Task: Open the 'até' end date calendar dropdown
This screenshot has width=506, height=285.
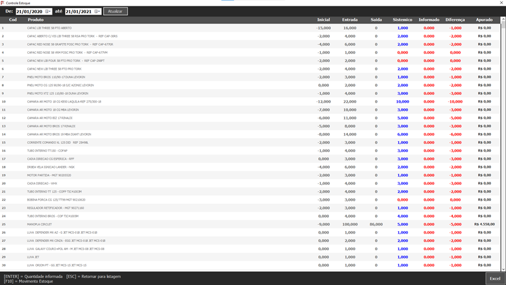Action: coord(97,11)
